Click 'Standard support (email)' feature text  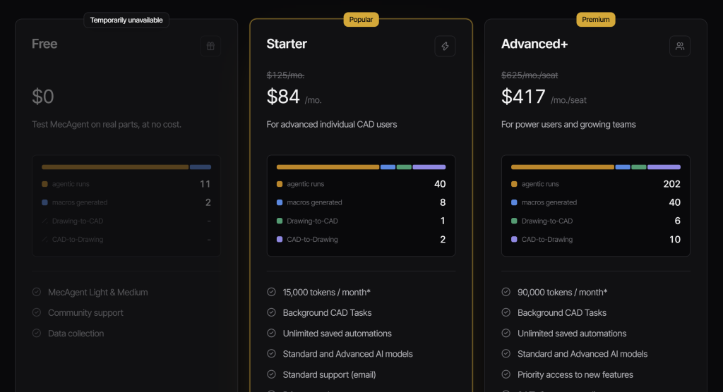(329, 374)
